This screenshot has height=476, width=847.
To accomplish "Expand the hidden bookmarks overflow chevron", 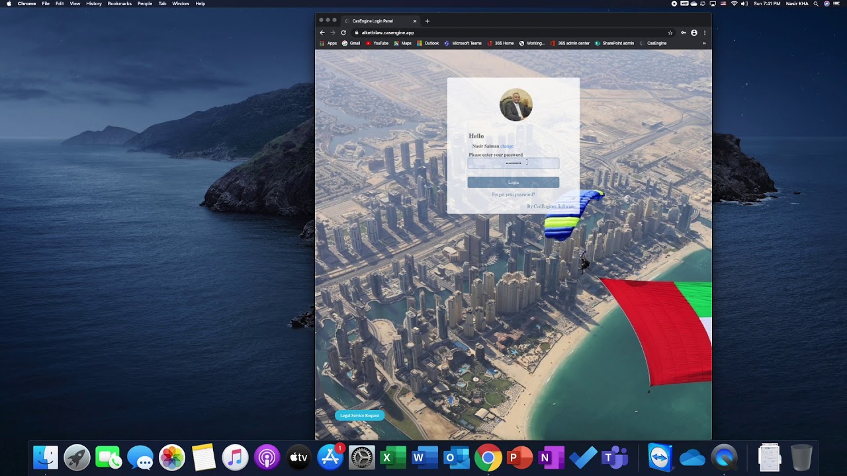I will [x=704, y=43].
